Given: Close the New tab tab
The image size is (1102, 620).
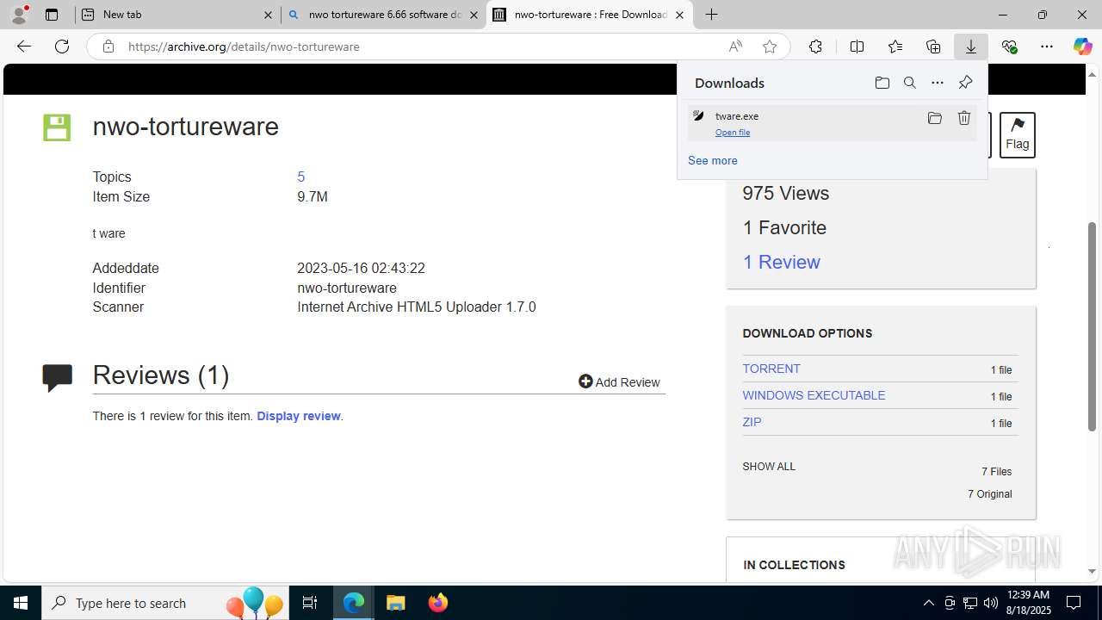Looking at the screenshot, I should pos(267,15).
